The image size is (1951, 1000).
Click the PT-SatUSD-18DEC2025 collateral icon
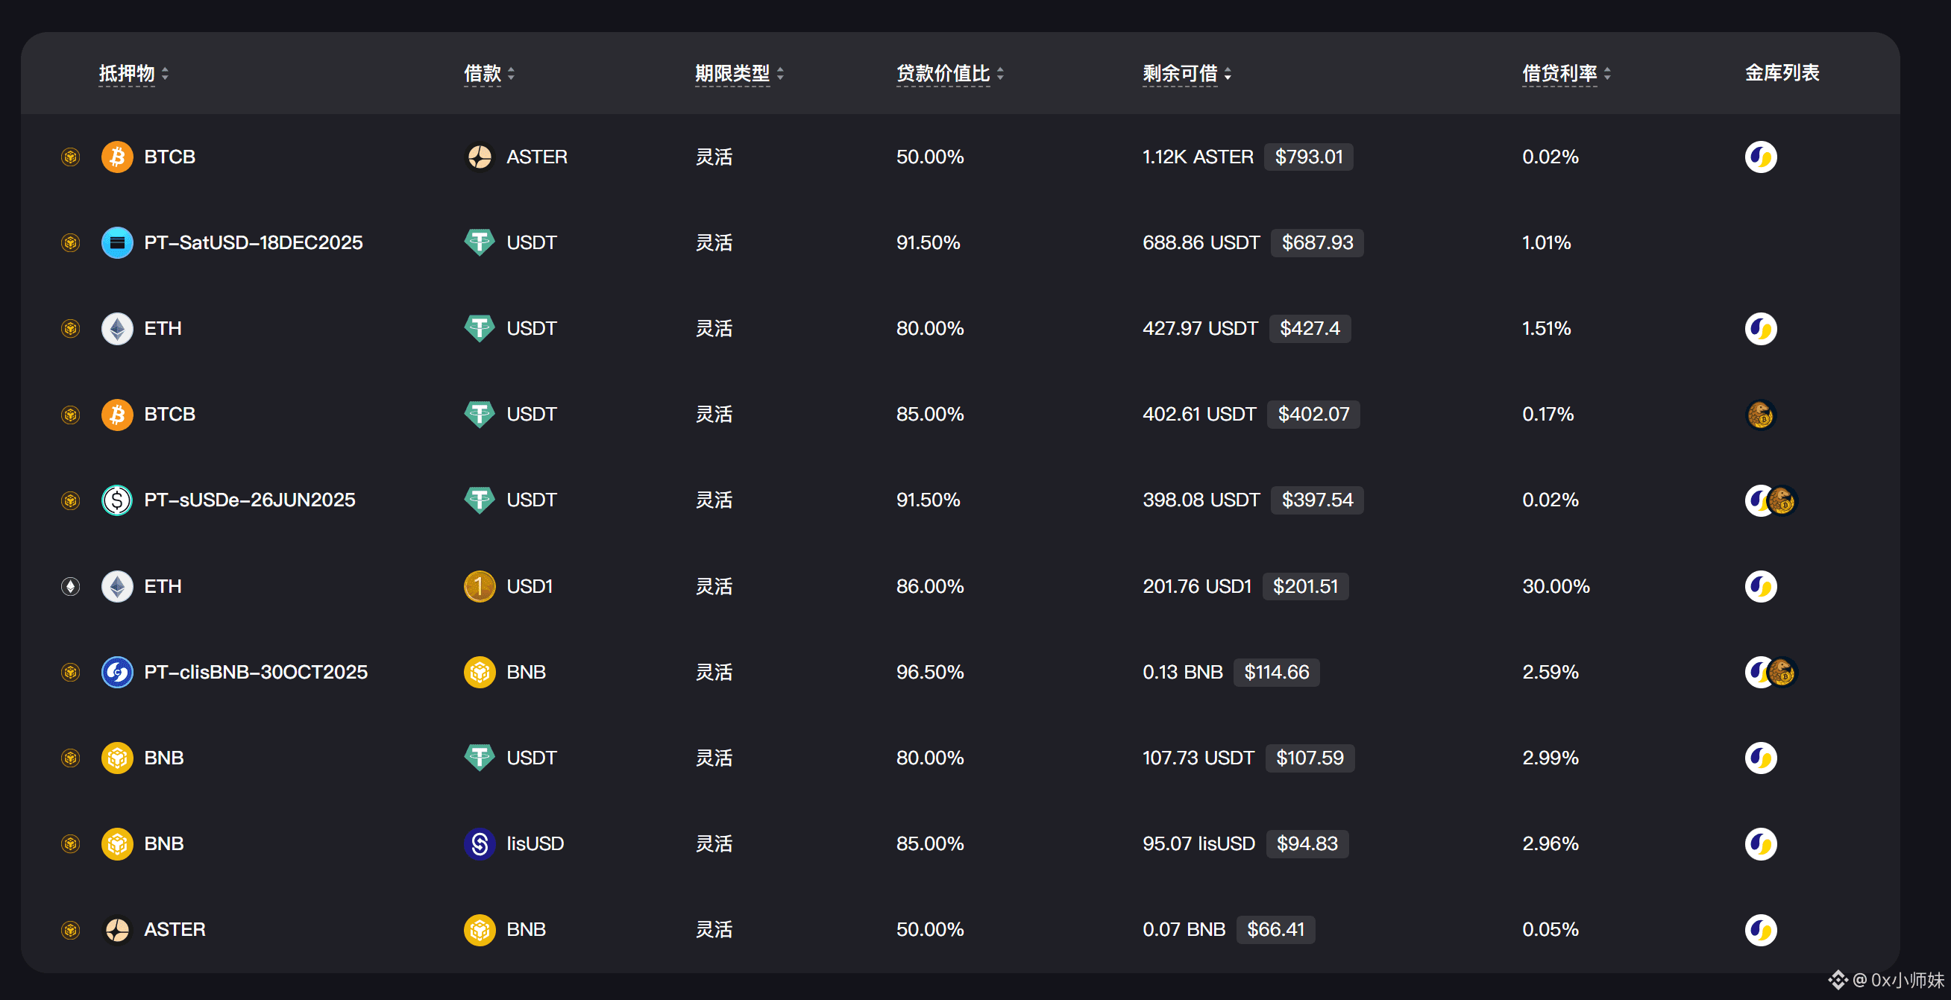(x=116, y=242)
